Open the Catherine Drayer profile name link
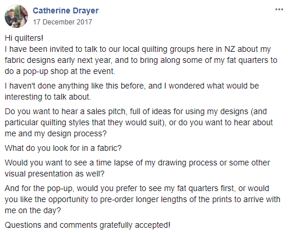 pyautogui.click(x=66, y=10)
